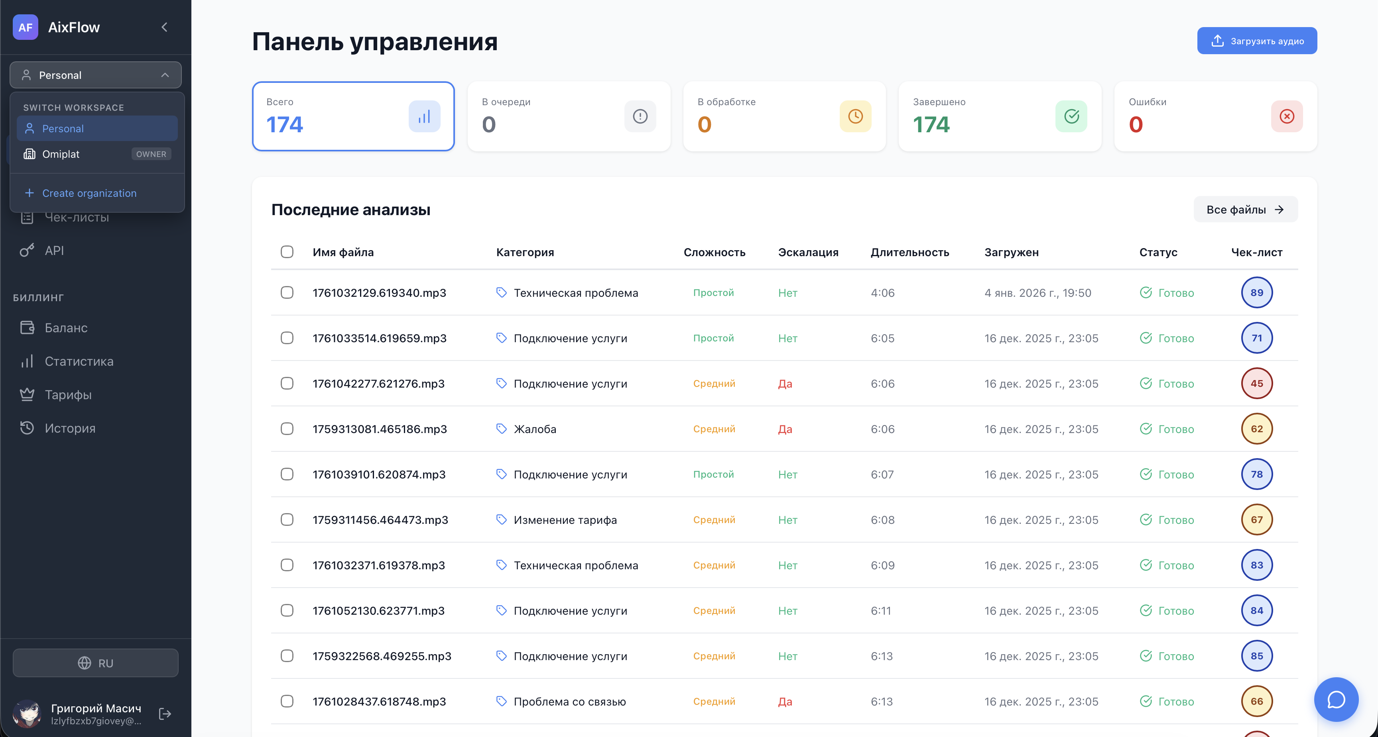Select the Тарифы crown icon
The image size is (1378, 737).
tap(27, 394)
